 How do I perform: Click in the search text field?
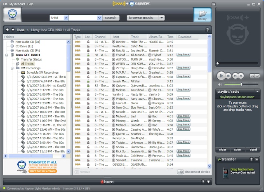click(x=83, y=18)
